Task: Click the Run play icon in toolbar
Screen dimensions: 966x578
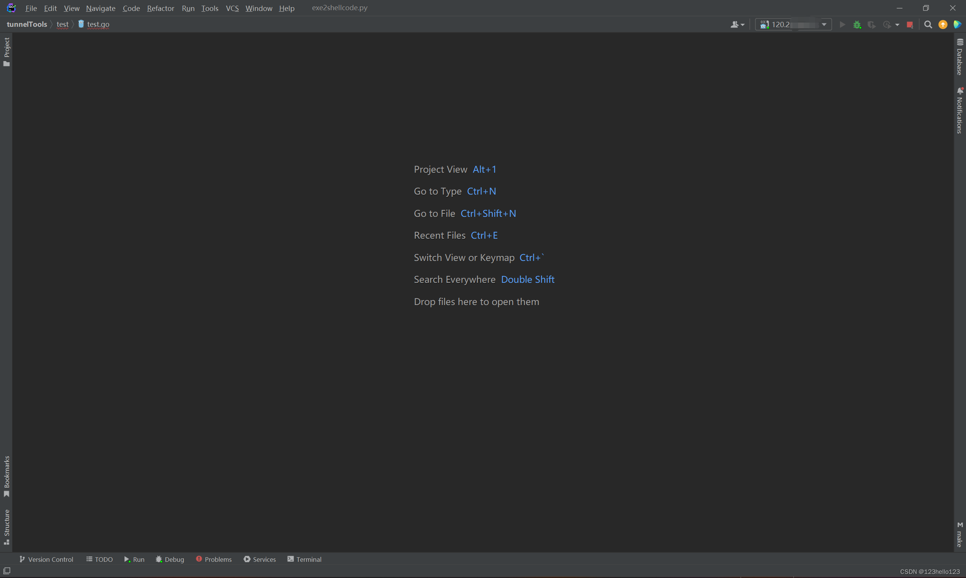Action: coord(842,25)
